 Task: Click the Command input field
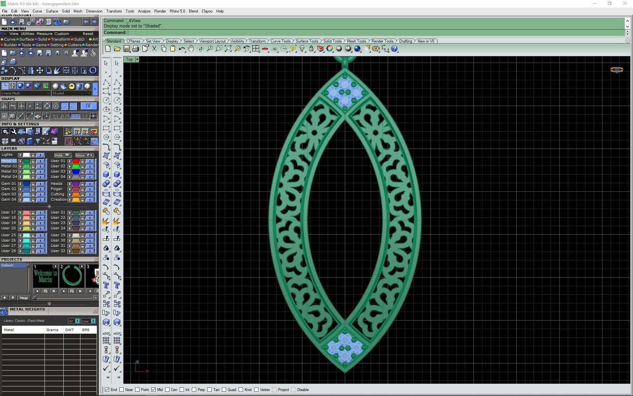[x=376, y=32]
